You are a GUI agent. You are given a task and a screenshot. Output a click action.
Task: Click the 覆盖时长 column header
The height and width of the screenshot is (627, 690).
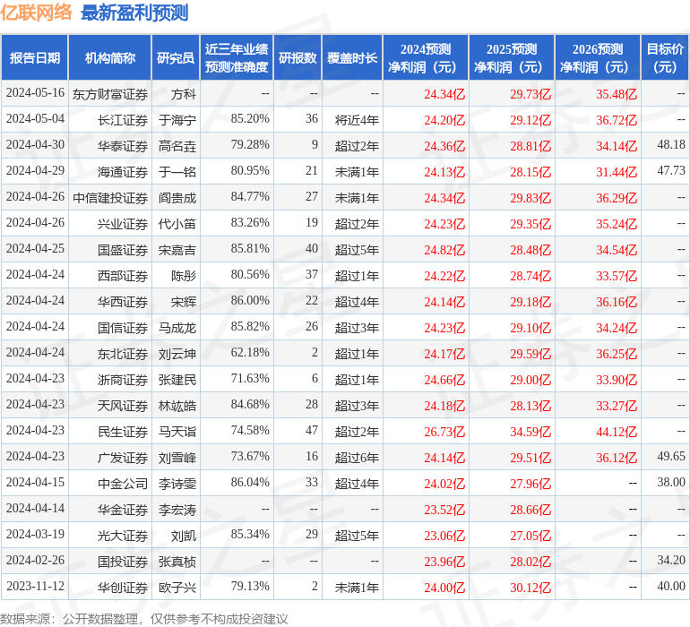(352, 57)
